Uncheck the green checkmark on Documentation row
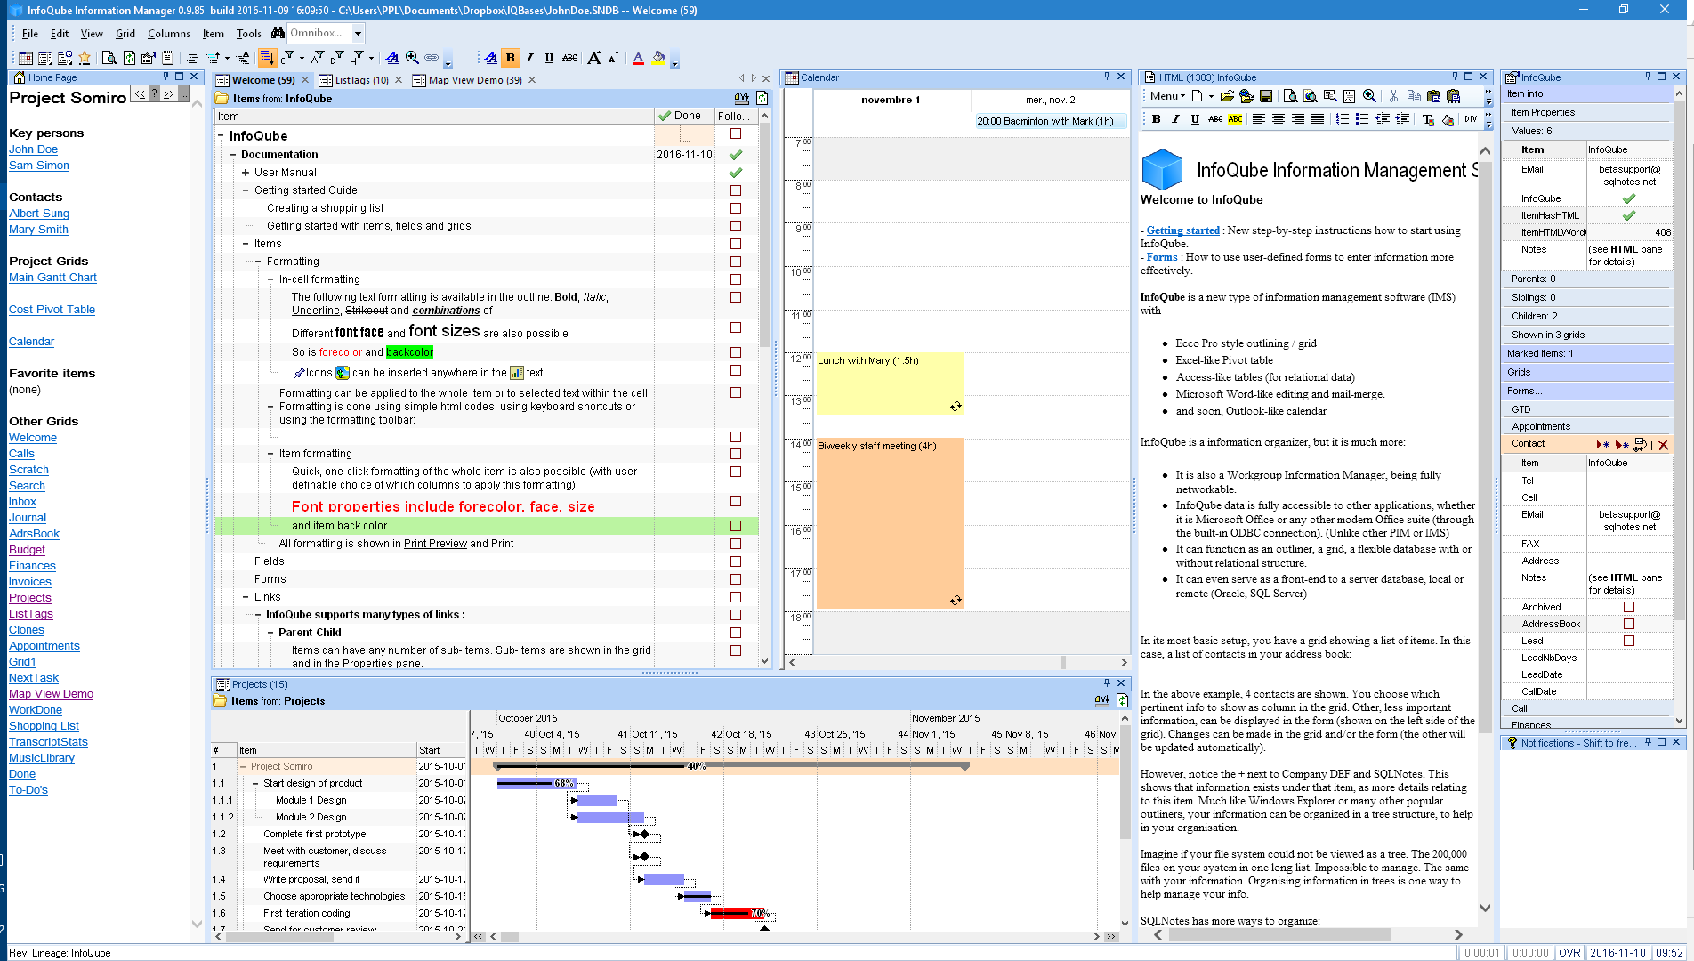This screenshot has height=961, width=1694. point(736,155)
